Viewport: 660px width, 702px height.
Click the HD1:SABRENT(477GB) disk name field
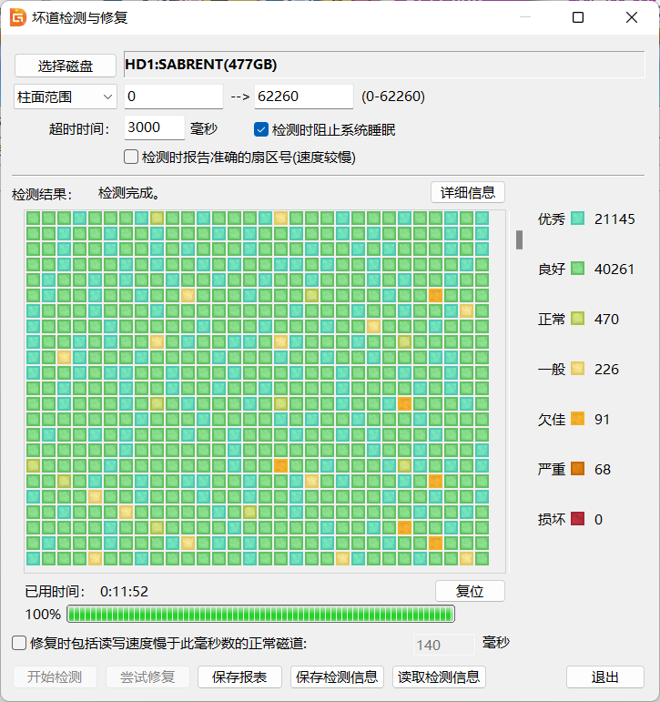pos(384,65)
